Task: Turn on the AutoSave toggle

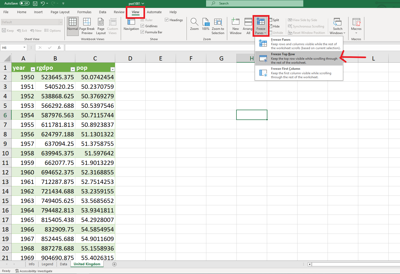Action: coord(25,3)
